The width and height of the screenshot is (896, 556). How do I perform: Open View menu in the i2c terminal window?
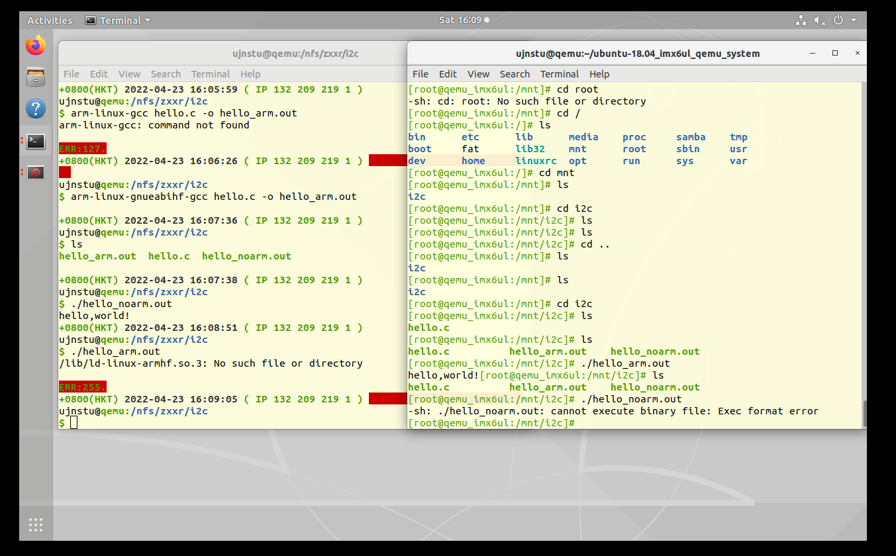coord(129,74)
